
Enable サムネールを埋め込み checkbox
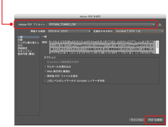coord(45,67)
